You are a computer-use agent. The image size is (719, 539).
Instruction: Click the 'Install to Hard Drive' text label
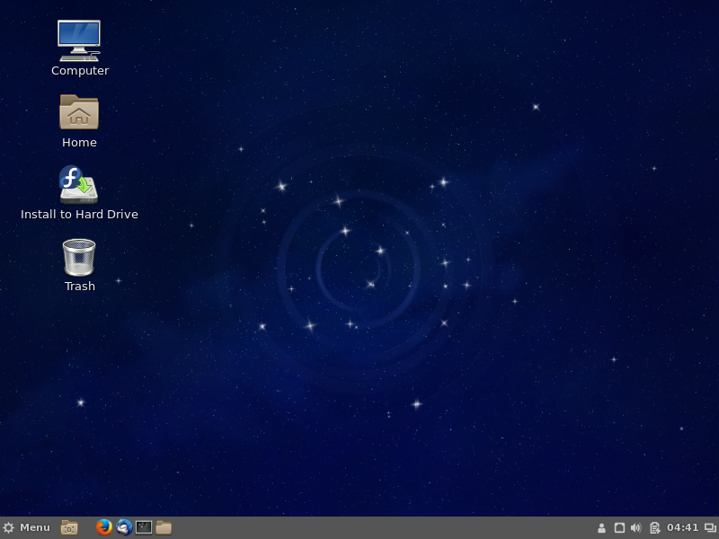(79, 215)
